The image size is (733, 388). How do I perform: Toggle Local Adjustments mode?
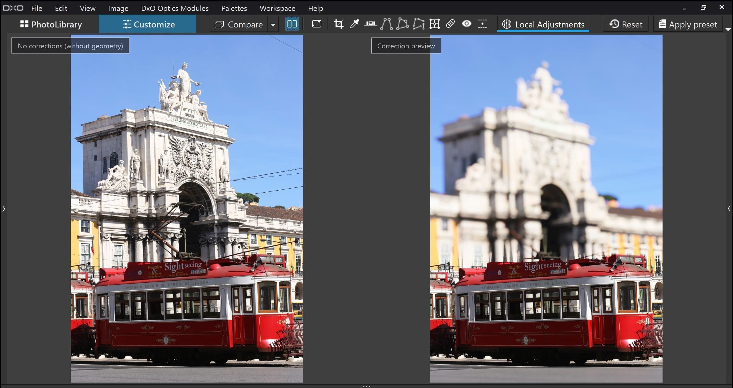pos(543,24)
